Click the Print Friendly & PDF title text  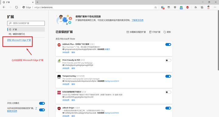(71, 60)
